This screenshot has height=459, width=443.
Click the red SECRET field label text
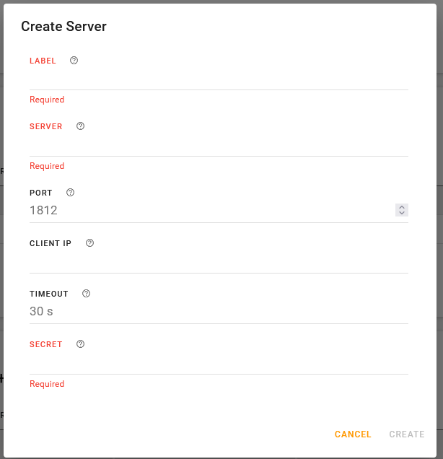click(x=46, y=344)
